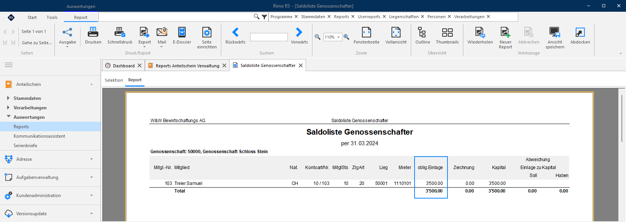Zoom out with the minus magnifier
The height and width of the screenshot is (222, 626).
[318, 37]
